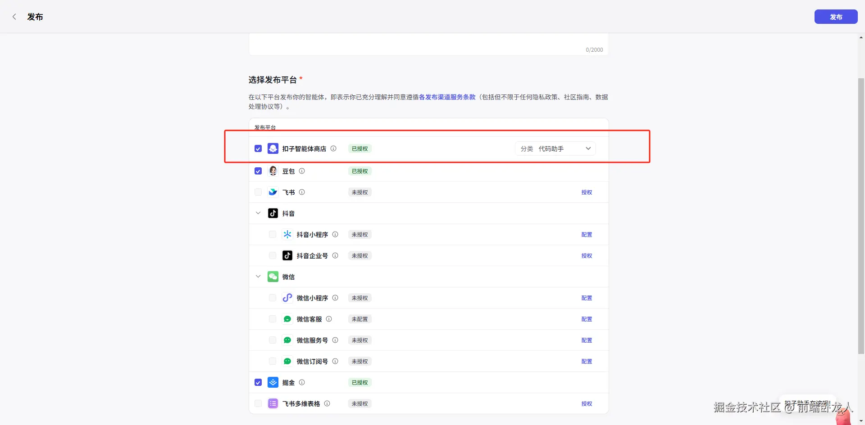Show info icon next to 豆包
The image size is (865, 425).
click(x=302, y=171)
